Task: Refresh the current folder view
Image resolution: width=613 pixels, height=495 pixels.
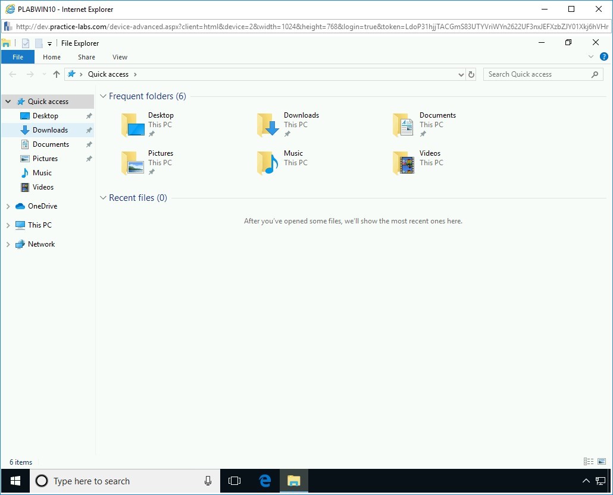Action: pyautogui.click(x=471, y=74)
